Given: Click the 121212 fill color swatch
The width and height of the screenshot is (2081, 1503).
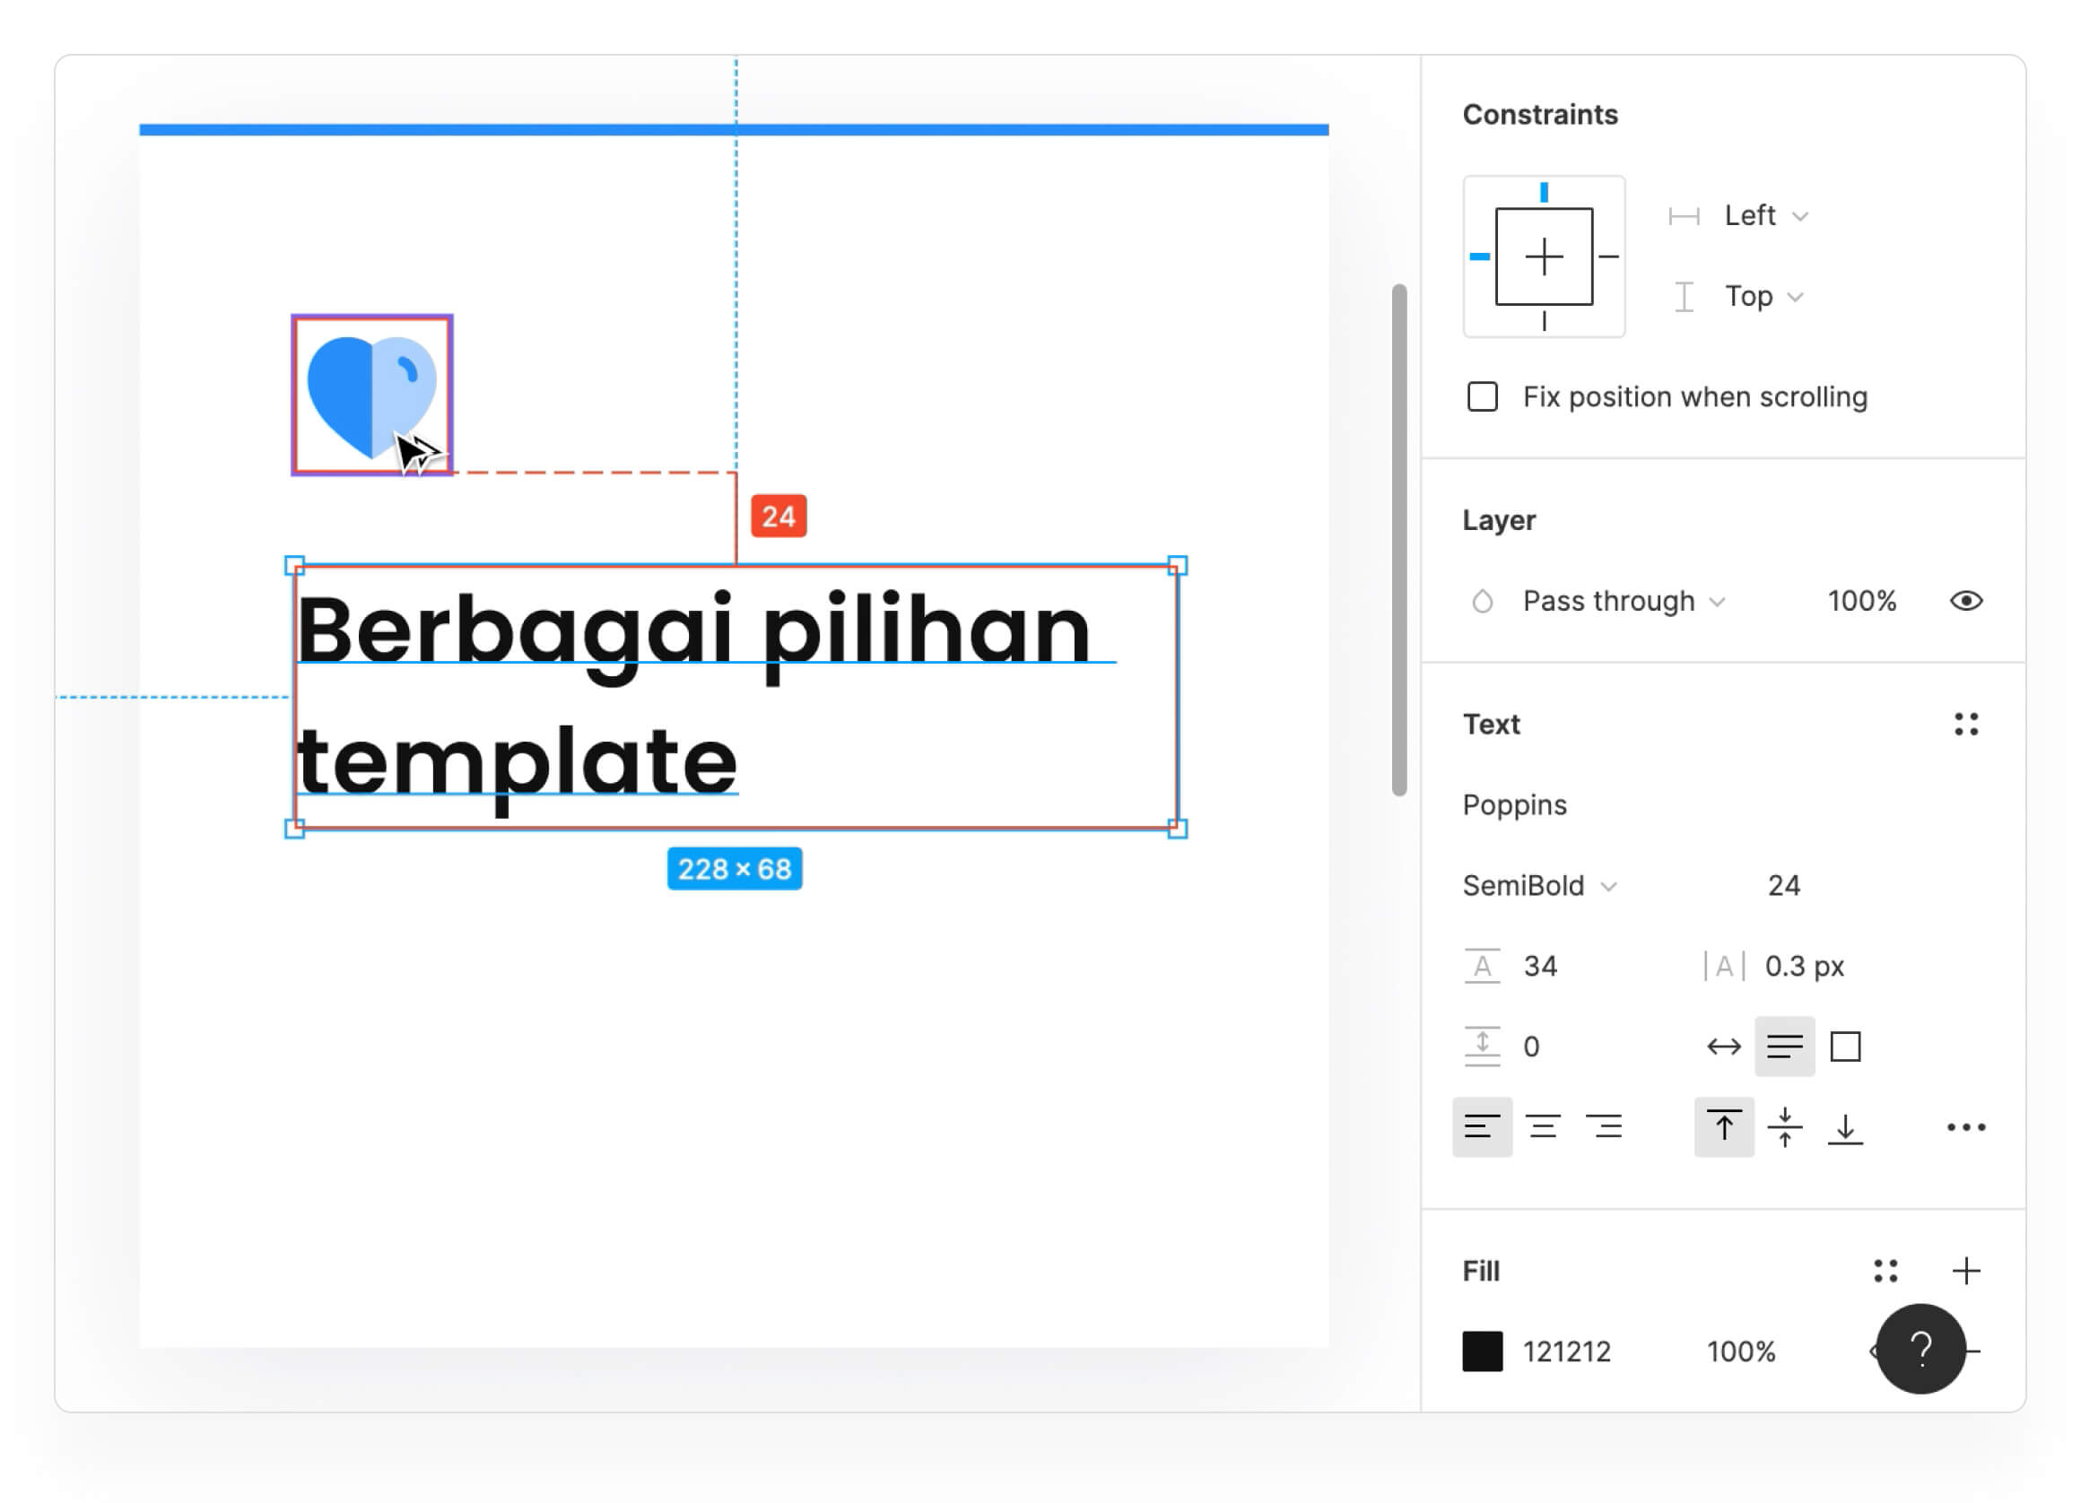Looking at the screenshot, I should coord(1482,1351).
